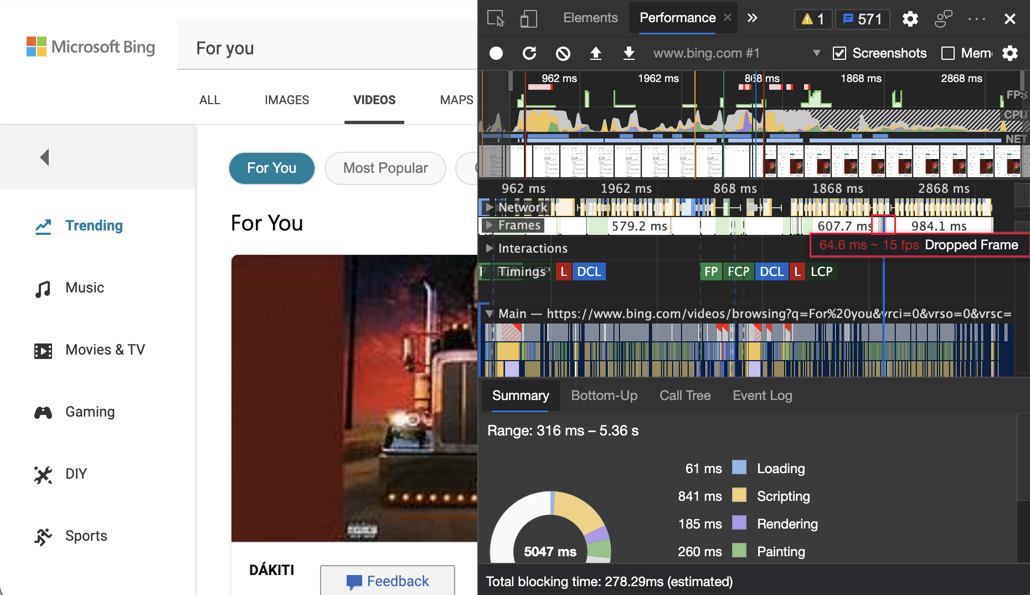This screenshot has height=595, width=1030.
Task: Expand the Interactions track
Action: click(x=489, y=248)
